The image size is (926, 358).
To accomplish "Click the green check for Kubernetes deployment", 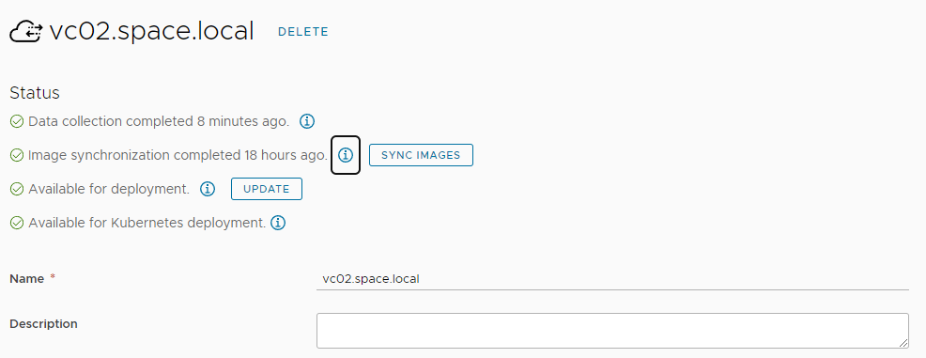I will [17, 223].
